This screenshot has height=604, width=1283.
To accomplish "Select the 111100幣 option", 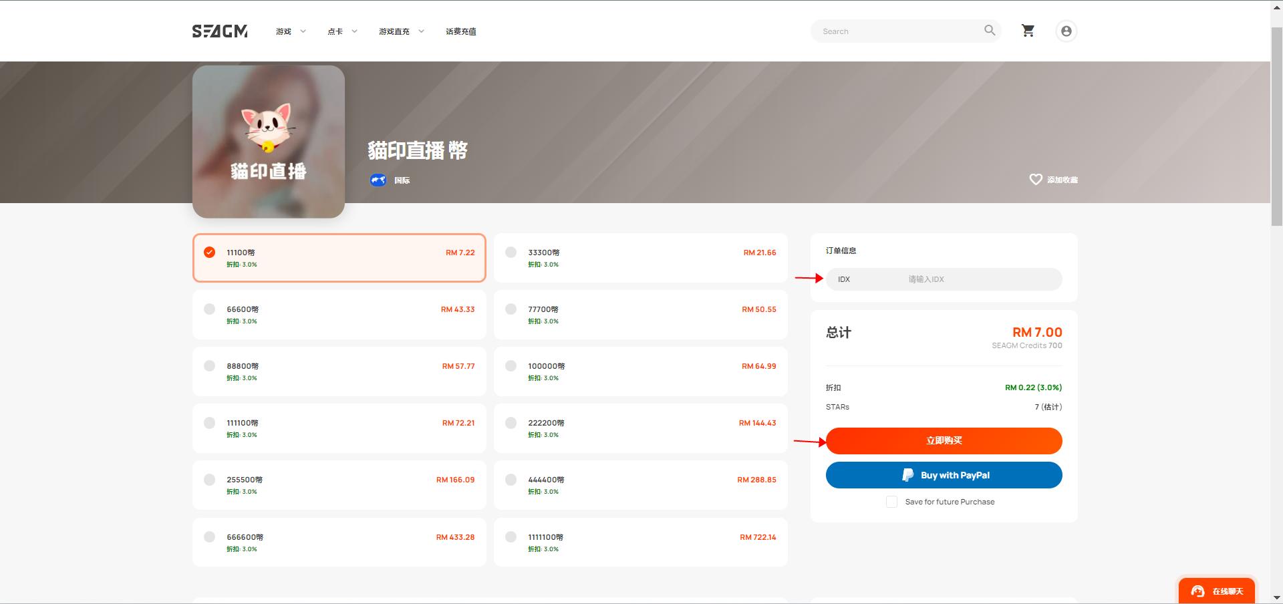I will click(339, 428).
